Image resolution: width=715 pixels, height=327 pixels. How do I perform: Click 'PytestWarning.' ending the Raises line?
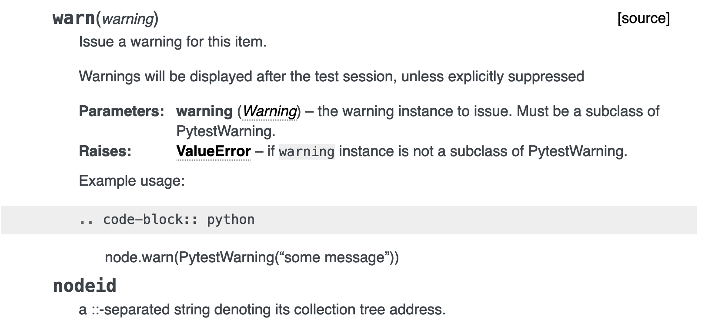coord(578,151)
